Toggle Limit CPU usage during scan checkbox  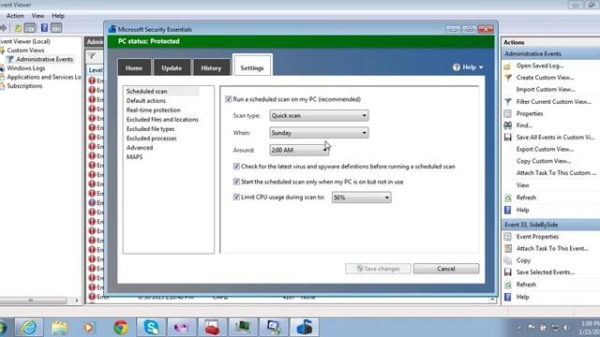pyautogui.click(x=236, y=198)
